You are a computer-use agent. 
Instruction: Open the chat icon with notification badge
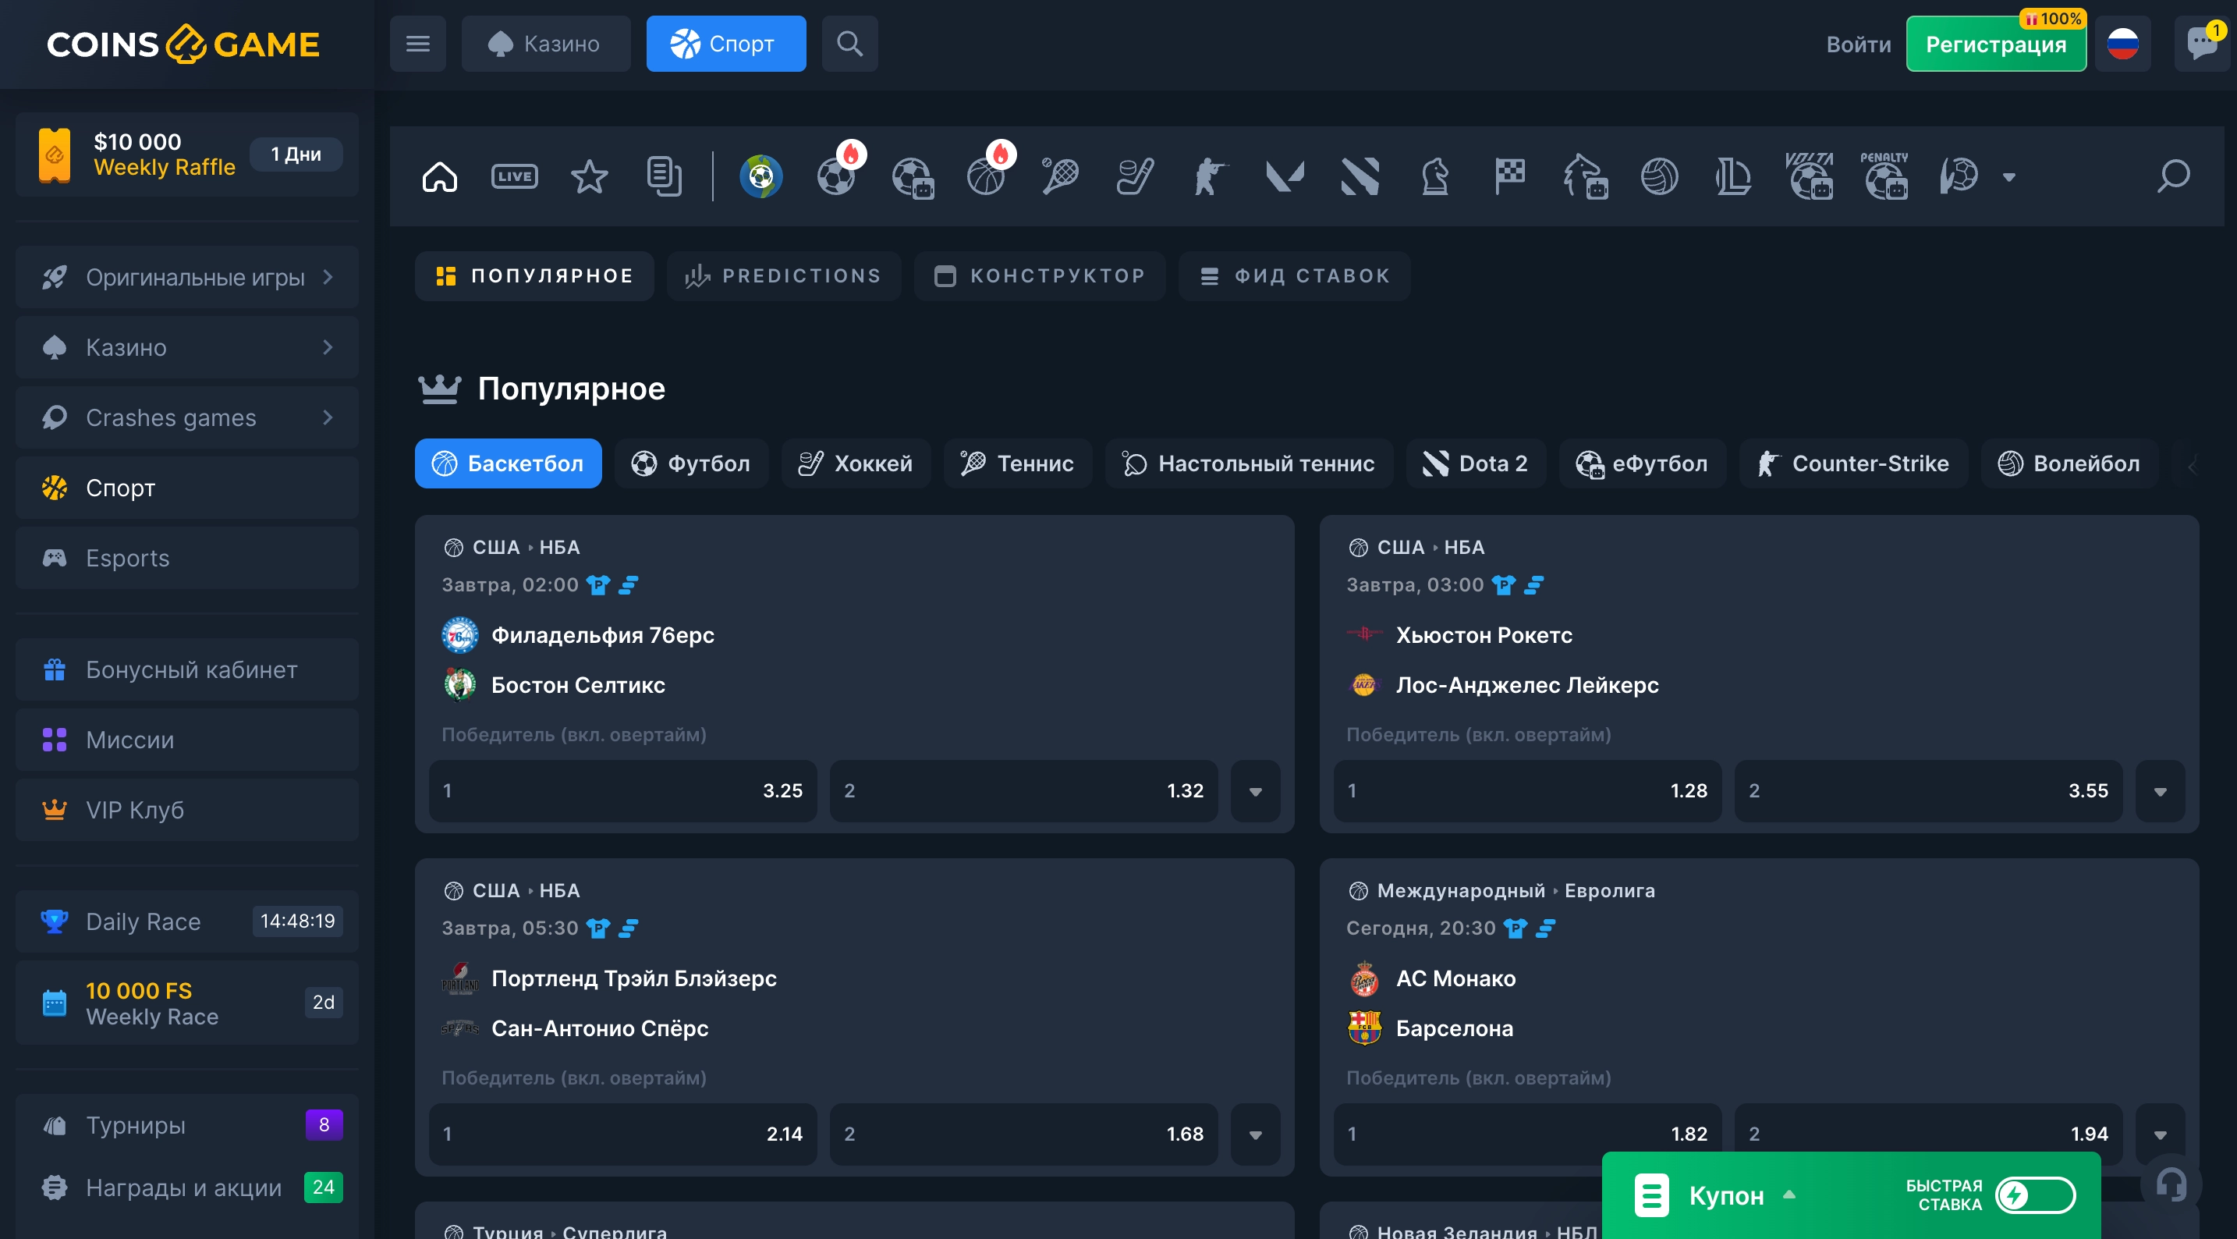click(2202, 44)
